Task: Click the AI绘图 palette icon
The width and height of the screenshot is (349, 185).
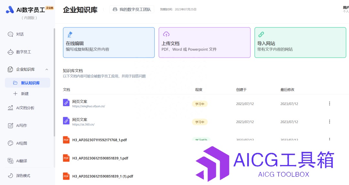Action: (10, 143)
